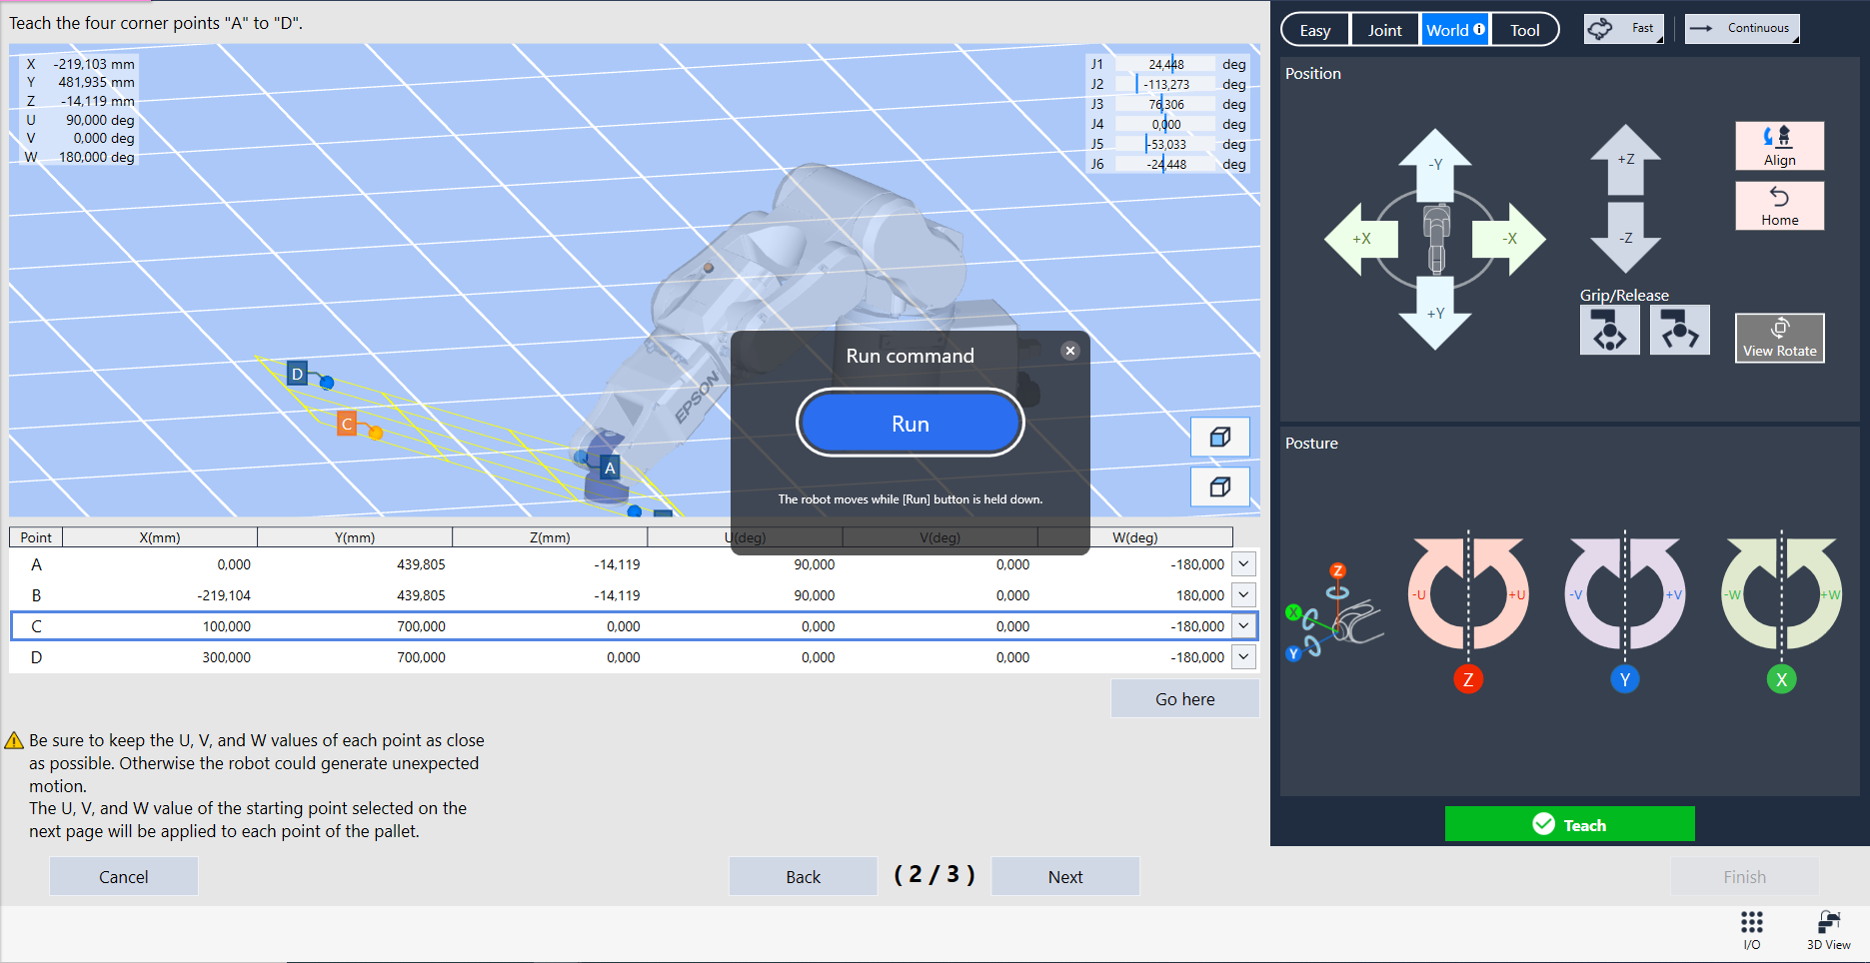Jog the robot with the +Y arrow
Screen dimensions: 1870x963
tap(1435, 313)
